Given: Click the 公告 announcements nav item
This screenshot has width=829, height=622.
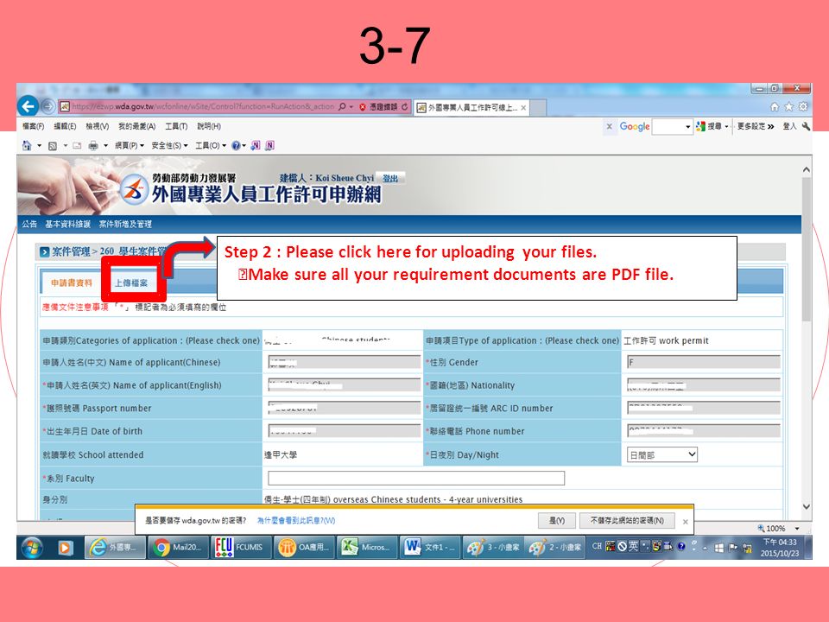Looking at the screenshot, I should (x=29, y=224).
